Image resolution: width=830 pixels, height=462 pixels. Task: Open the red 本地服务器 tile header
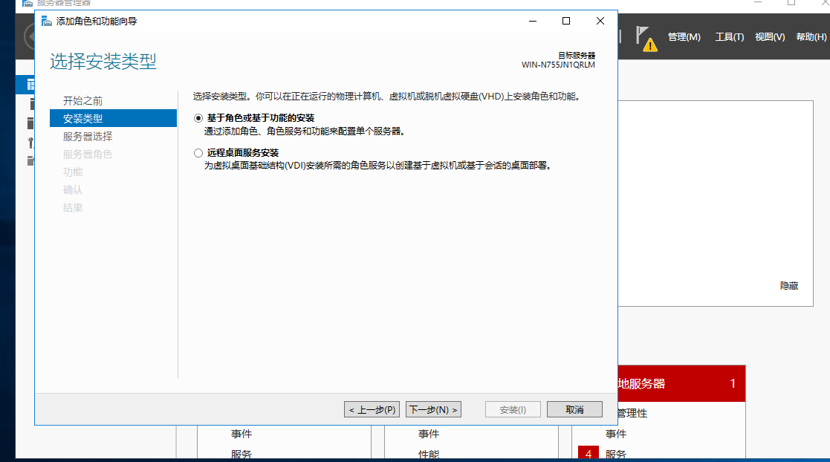pos(682,384)
